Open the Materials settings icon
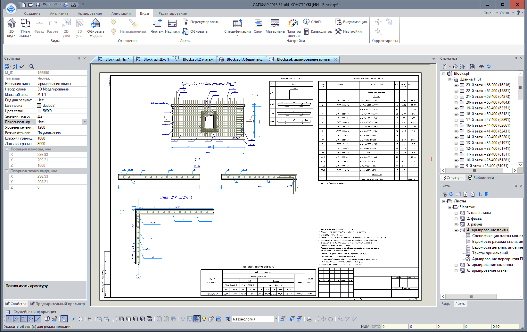The image size is (527, 332). click(275, 23)
